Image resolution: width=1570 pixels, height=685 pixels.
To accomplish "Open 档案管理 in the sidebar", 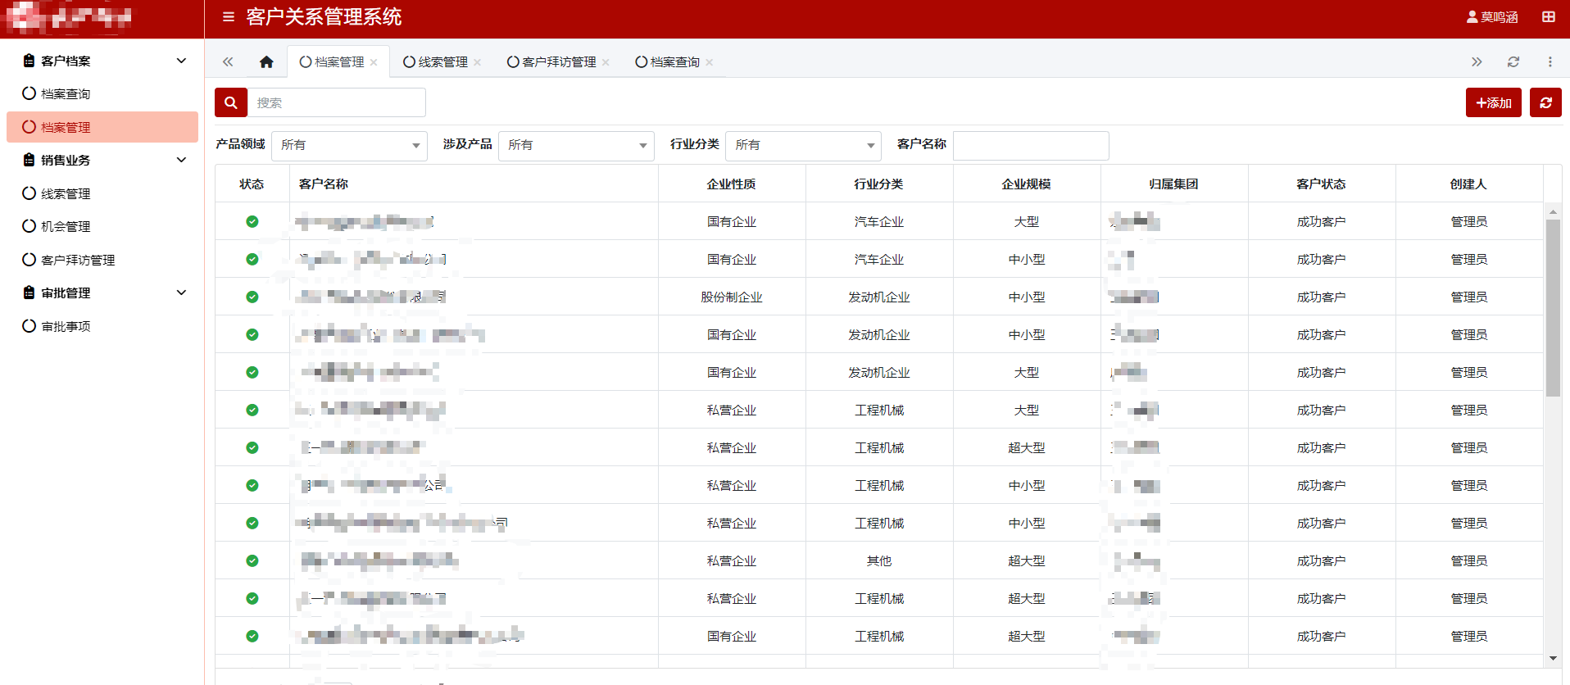I will [102, 127].
